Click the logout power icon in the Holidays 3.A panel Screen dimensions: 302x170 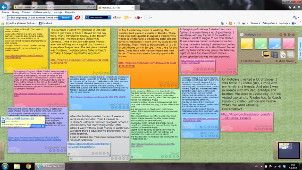click(293, 34)
